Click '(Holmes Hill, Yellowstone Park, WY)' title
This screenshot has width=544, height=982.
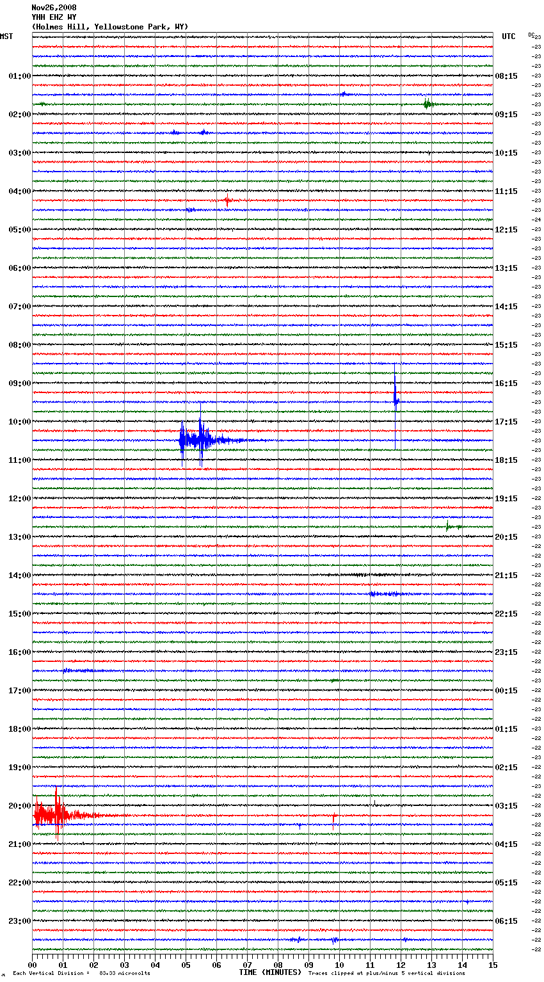coord(110,27)
